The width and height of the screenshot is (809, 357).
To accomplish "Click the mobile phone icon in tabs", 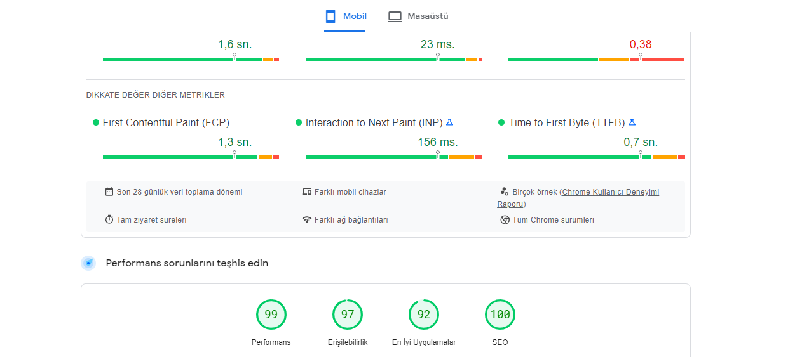I will (x=330, y=16).
